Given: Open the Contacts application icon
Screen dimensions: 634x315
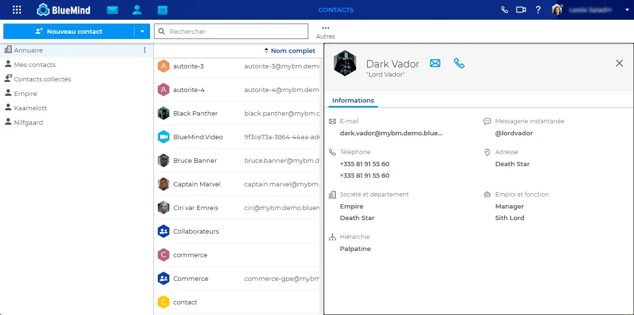Looking at the screenshot, I should tap(137, 10).
